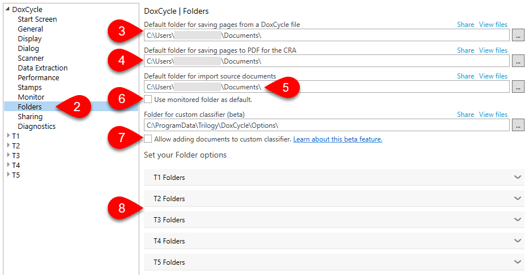Click Share for PDF for the CRA folder

(x=466, y=50)
